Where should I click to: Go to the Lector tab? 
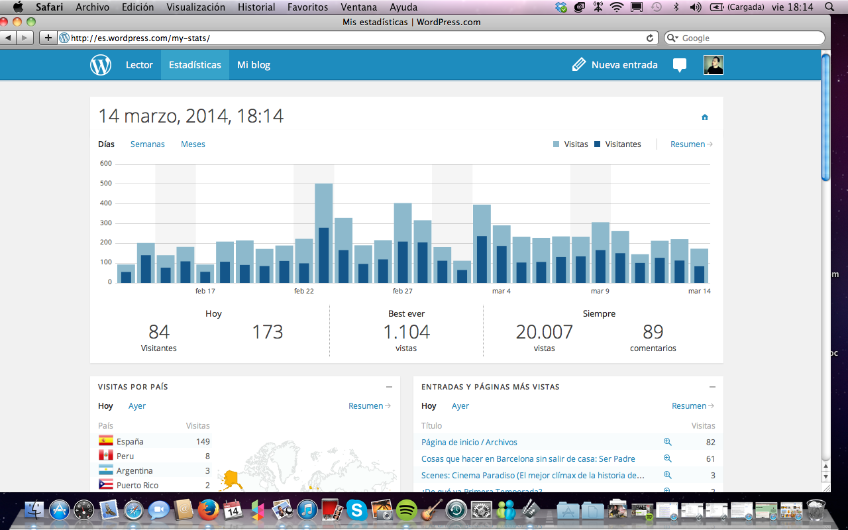139,65
